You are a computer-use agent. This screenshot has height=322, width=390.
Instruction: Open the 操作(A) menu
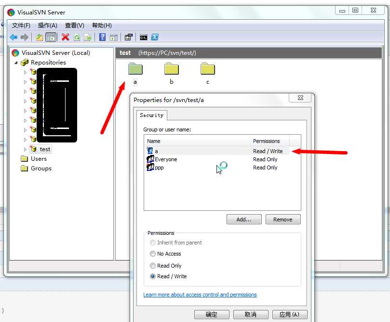(x=48, y=26)
